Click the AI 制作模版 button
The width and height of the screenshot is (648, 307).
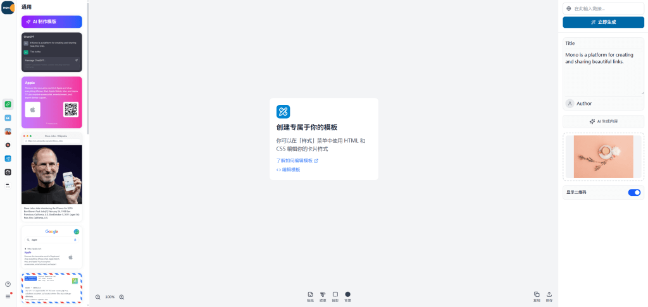click(x=51, y=21)
